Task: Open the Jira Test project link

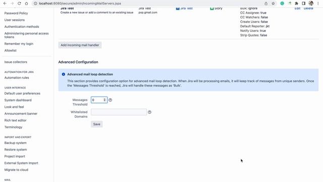Action: 186,9
